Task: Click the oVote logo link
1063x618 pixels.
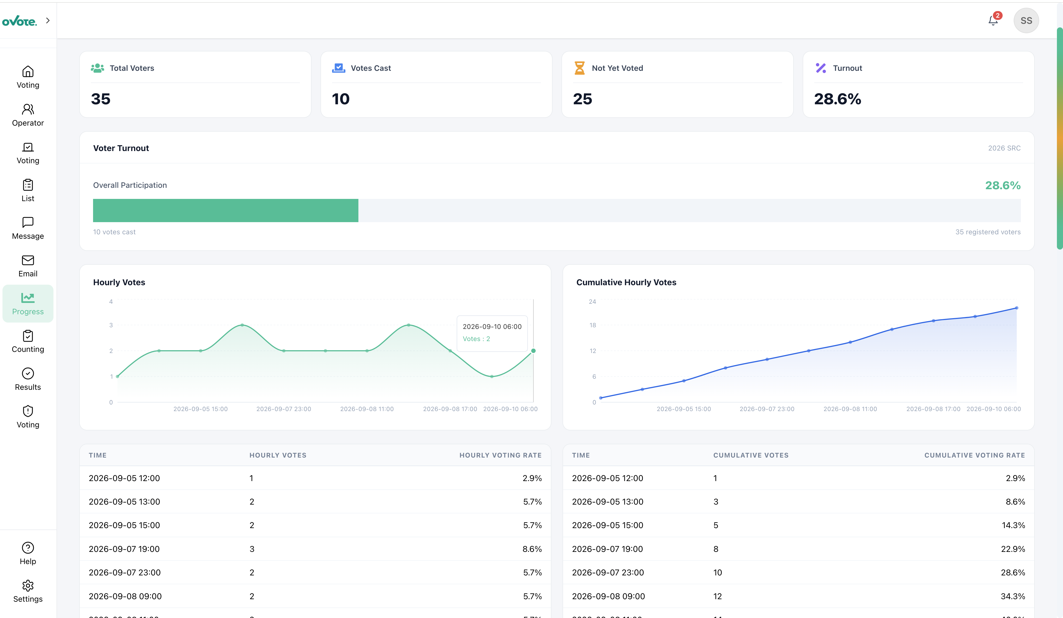Action: pyautogui.click(x=20, y=21)
